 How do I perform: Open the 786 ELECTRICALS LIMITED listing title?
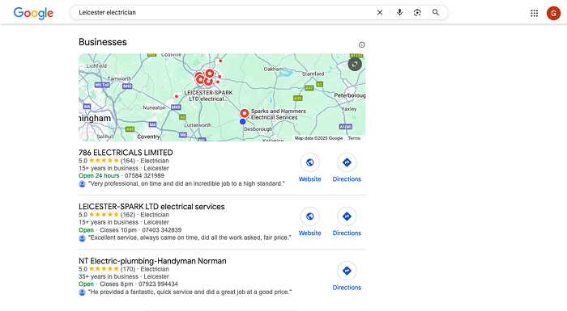point(126,153)
